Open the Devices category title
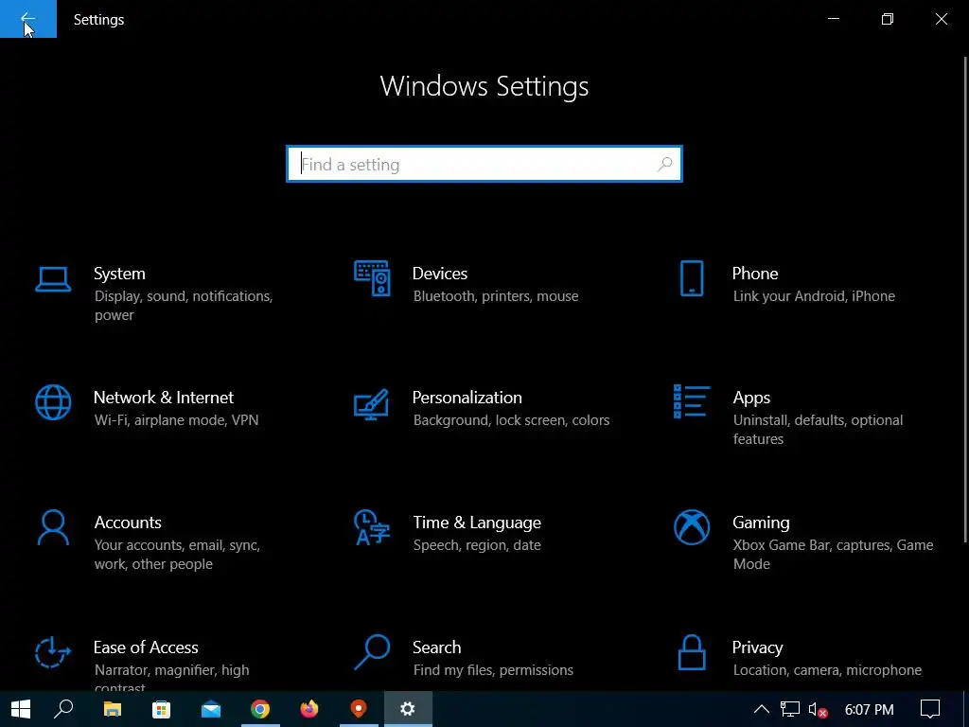969x727 pixels. click(x=439, y=274)
